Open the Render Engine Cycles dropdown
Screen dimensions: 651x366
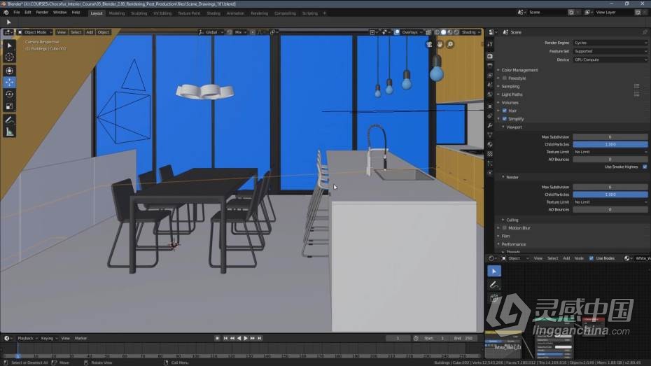(x=610, y=43)
